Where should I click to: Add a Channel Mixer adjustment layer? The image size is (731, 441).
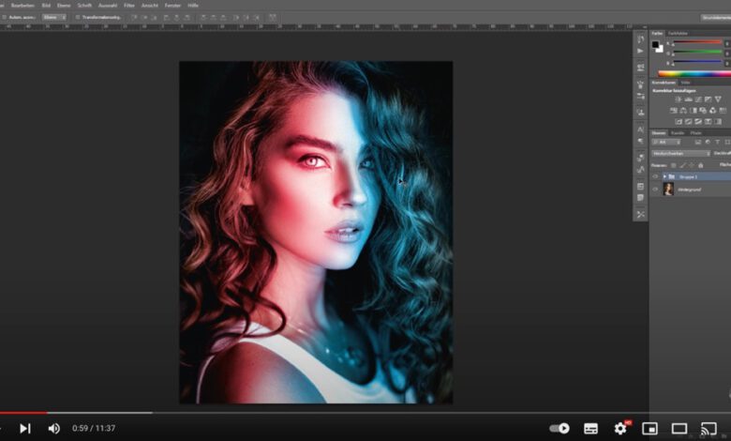(713, 111)
